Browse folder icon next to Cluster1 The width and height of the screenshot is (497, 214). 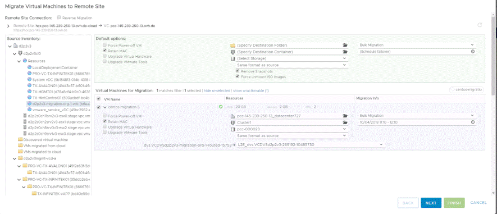(345, 122)
